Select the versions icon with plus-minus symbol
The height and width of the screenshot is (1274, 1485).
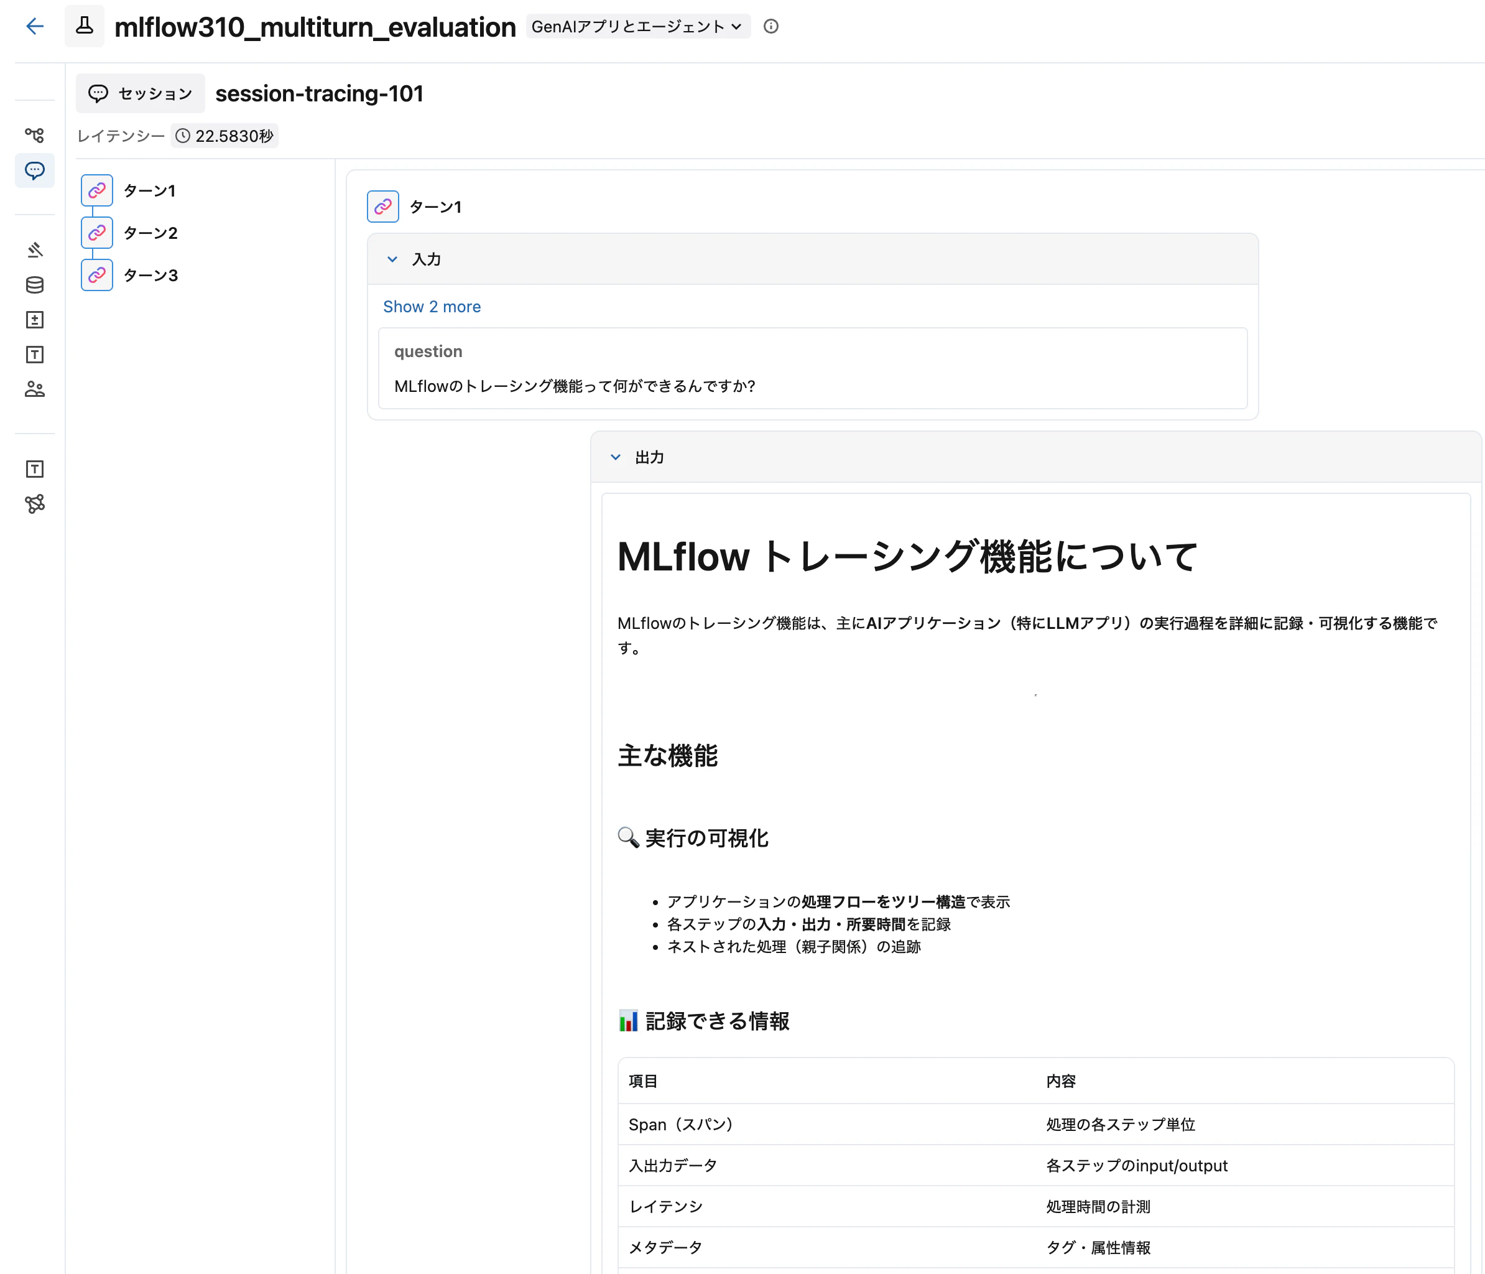click(34, 320)
